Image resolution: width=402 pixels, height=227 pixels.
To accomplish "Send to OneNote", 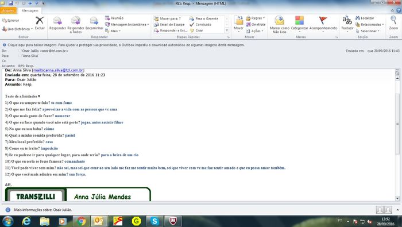I will (256, 24).
